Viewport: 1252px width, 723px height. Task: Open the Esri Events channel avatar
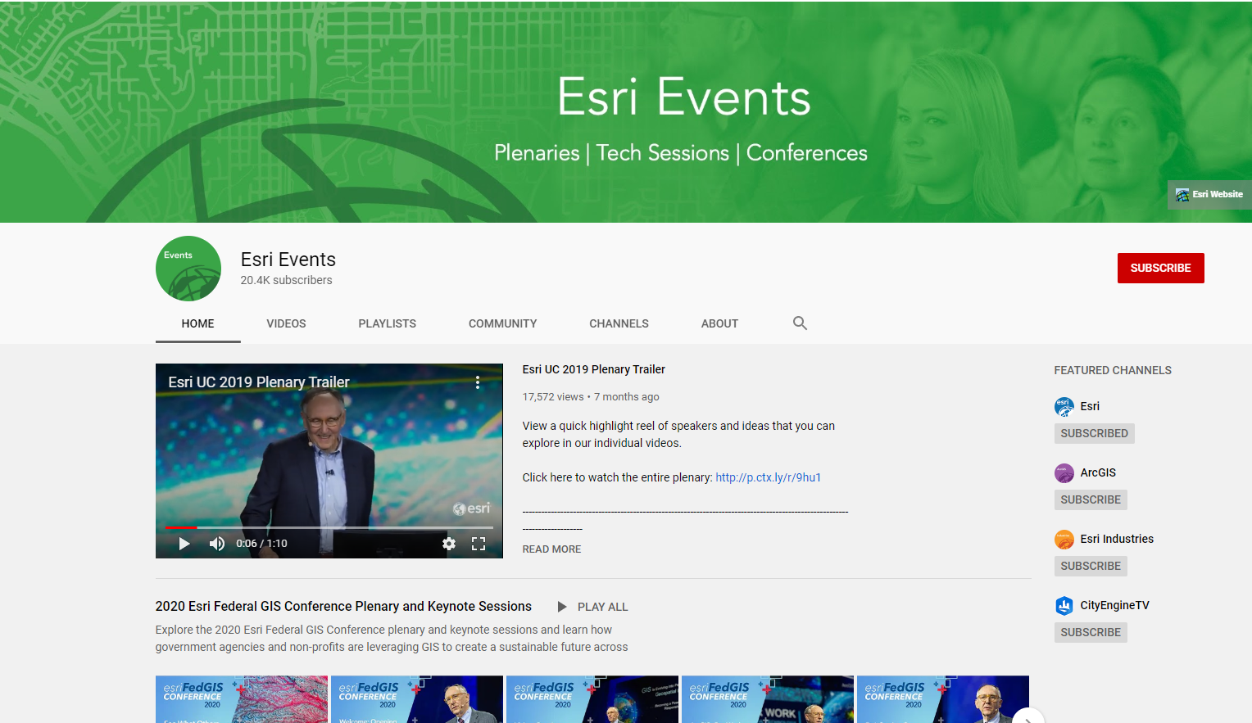pos(188,269)
